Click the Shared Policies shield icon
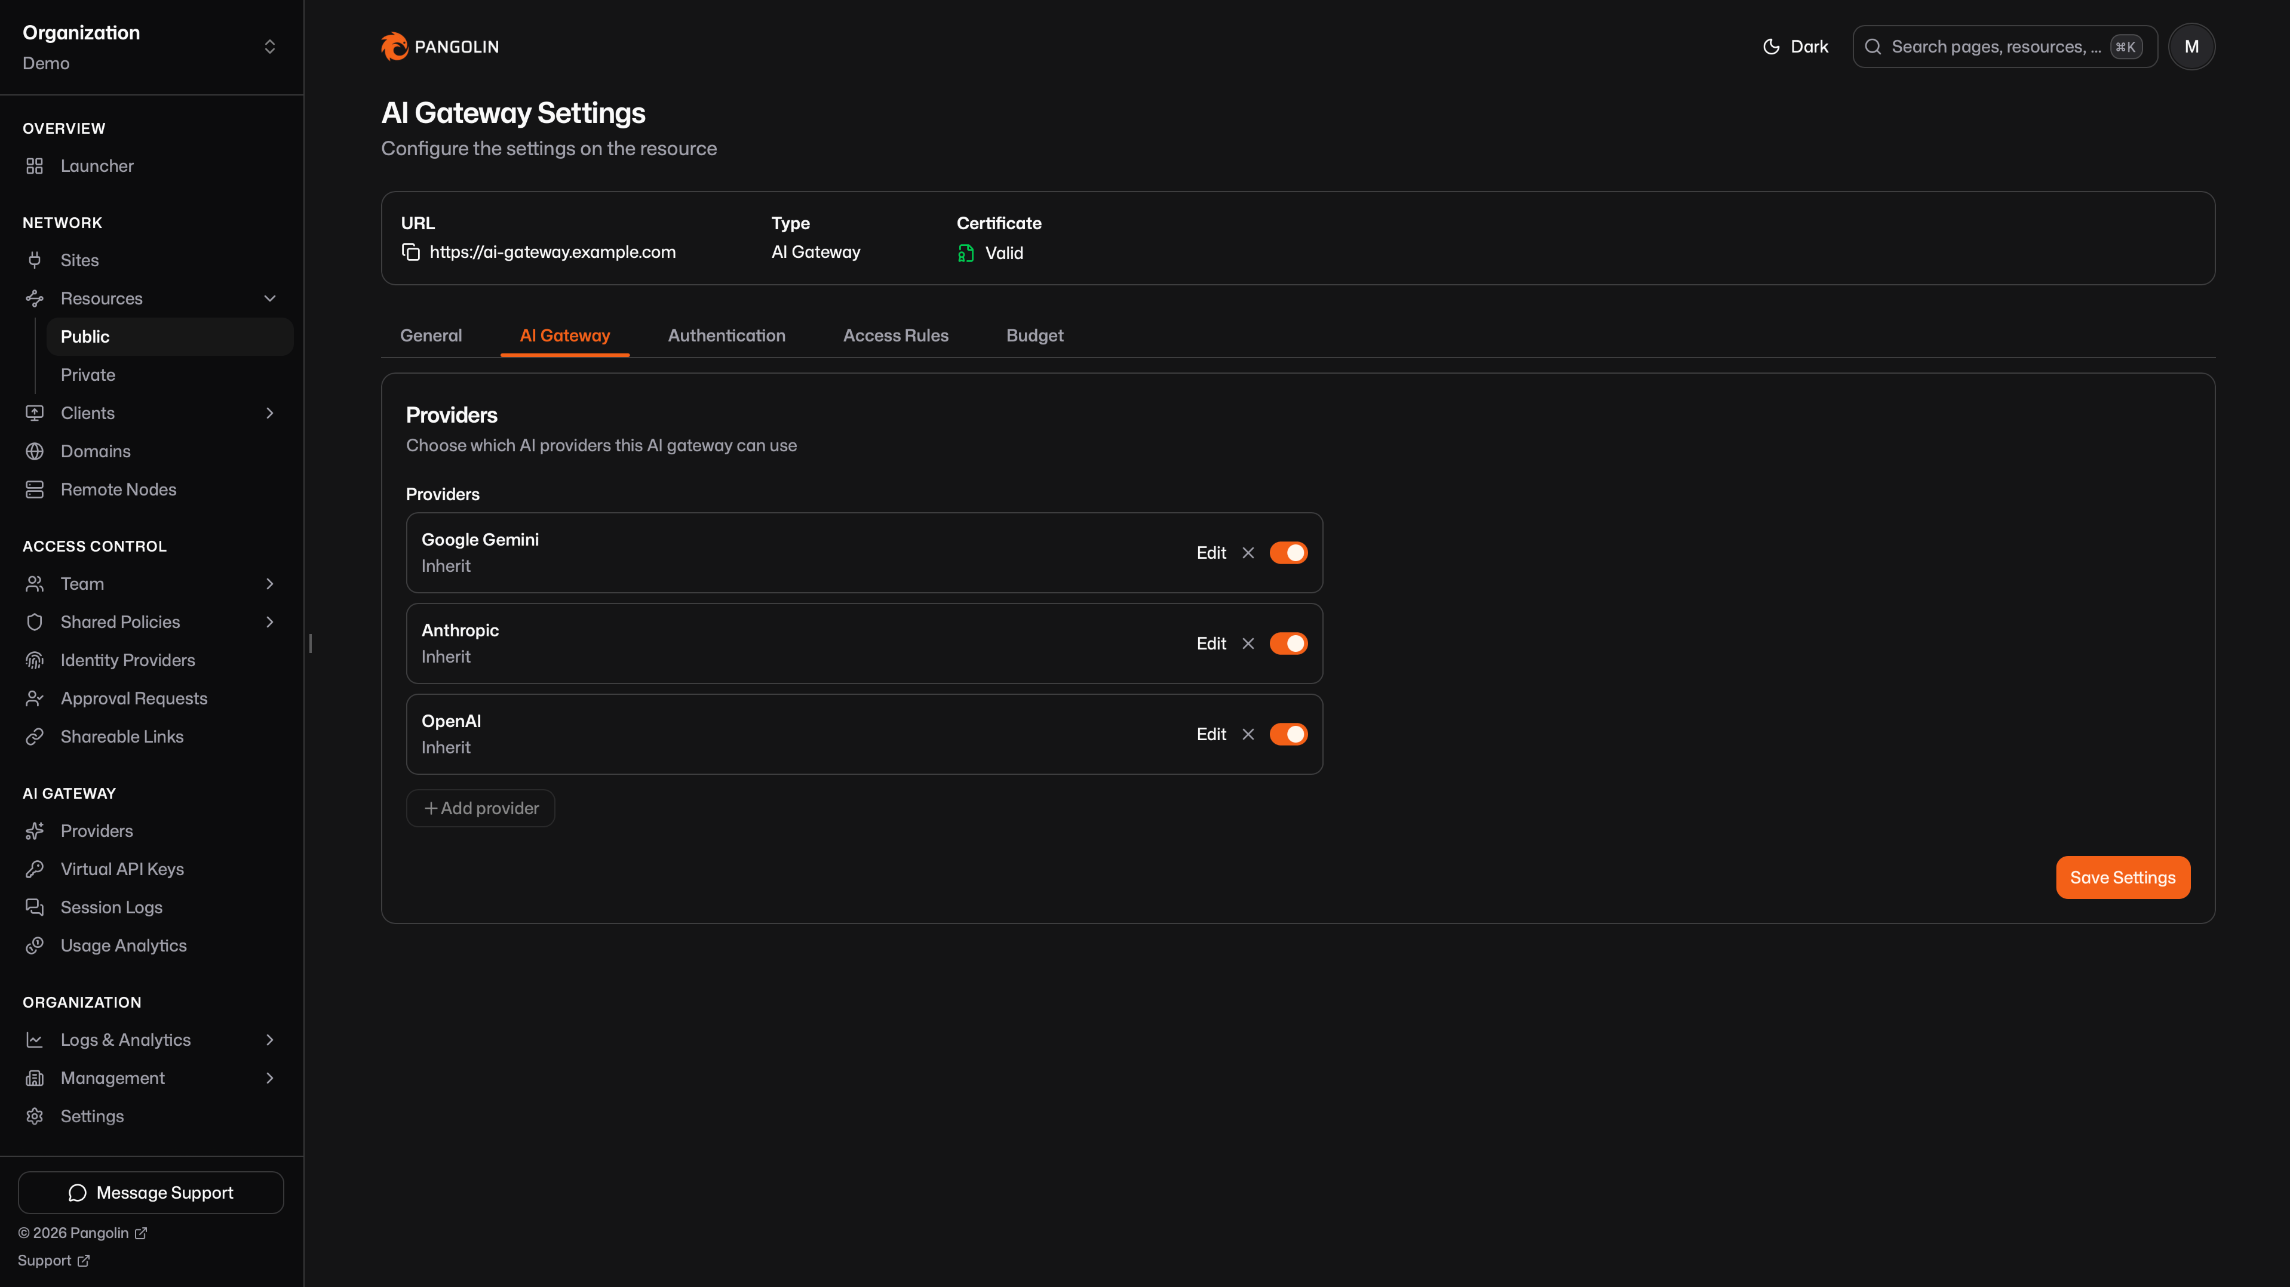 [35, 622]
